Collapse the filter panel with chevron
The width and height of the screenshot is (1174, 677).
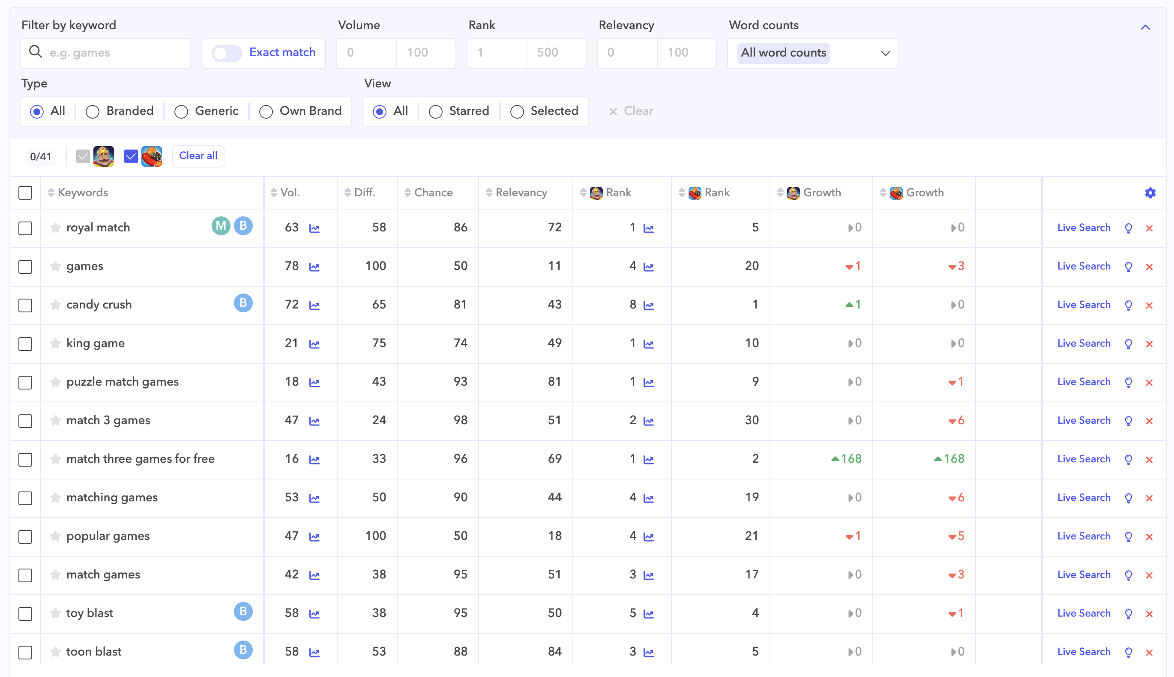[x=1145, y=27]
